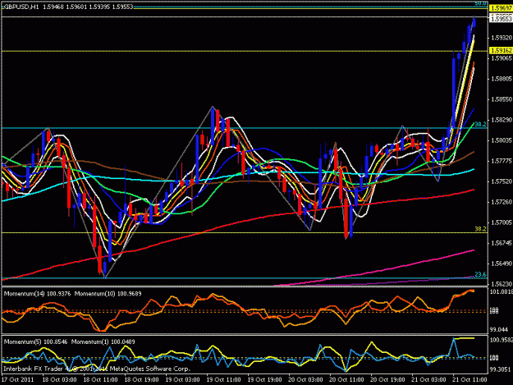The image size is (513, 385).
Task: Click the GBPUSD,H1 chart title text
Action: point(21,7)
